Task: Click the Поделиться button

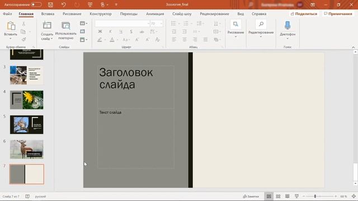Action: coord(304,14)
